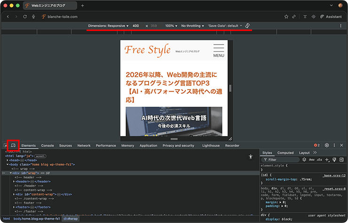Expand the head element node

pyautogui.click(x=8, y=160)
